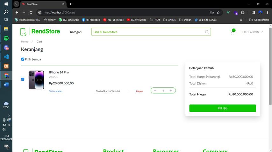Viewport: 272px width, 152px height.
Task: Open the YouTube Music bookmark
Action: [x=113, y=20]
